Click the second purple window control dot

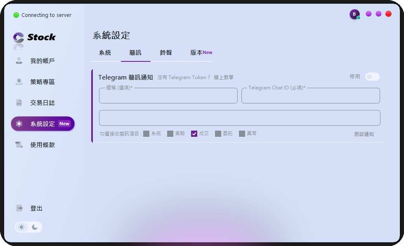coord(378,14)
